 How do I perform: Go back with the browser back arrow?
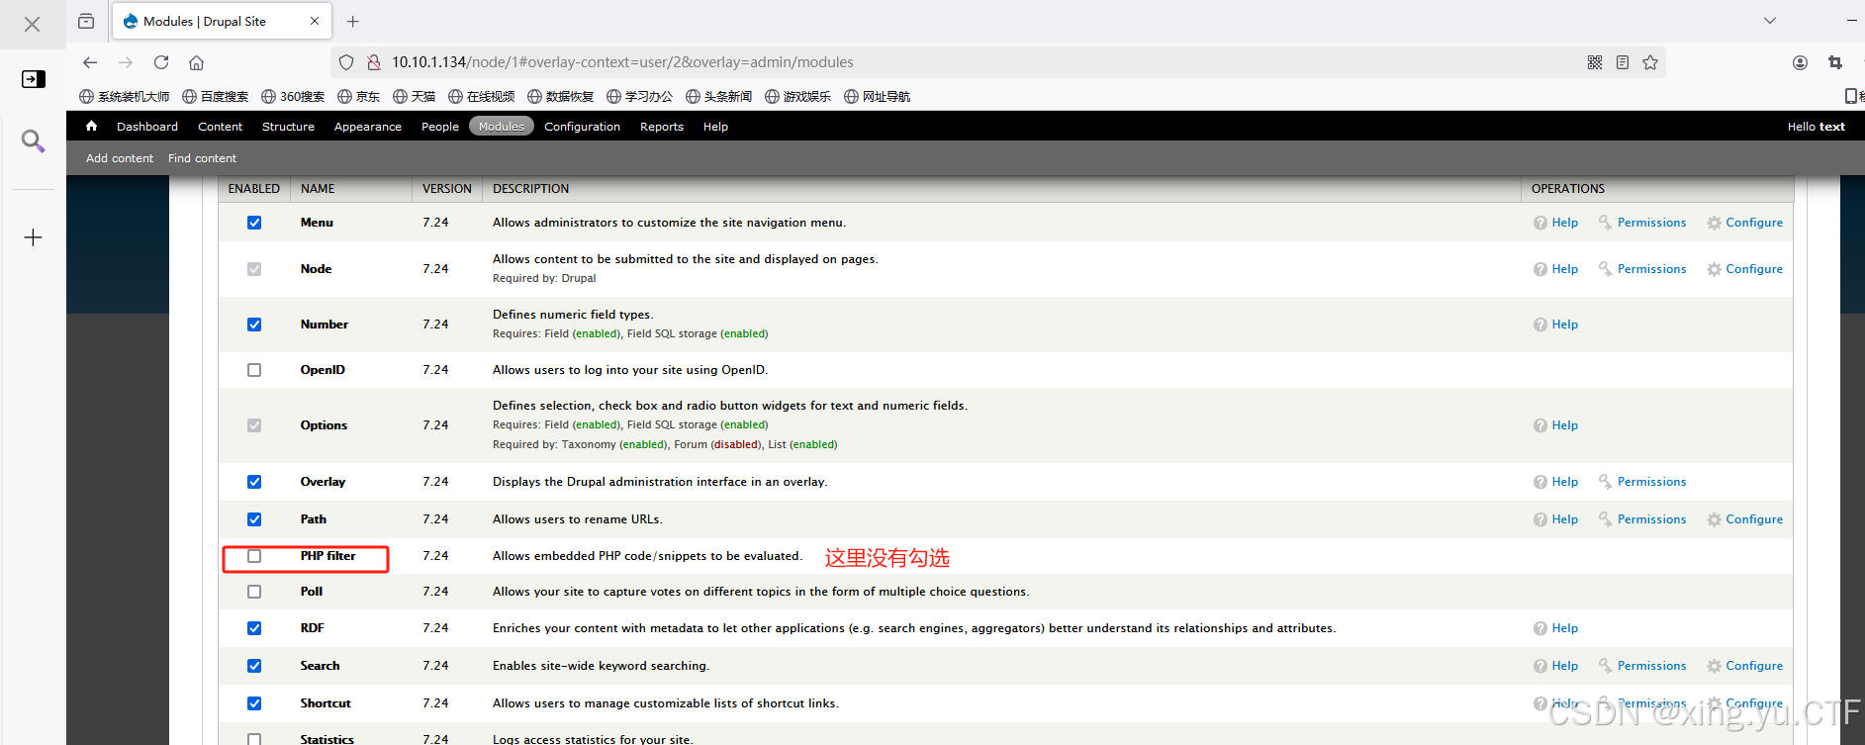[90, 62]
